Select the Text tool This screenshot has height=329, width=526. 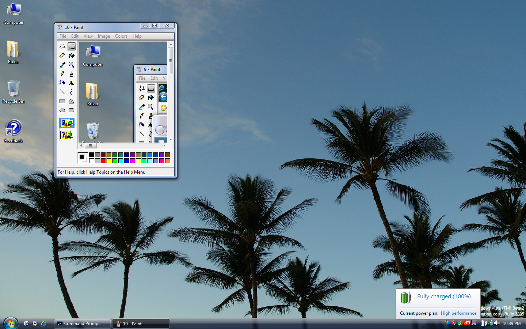[72, 83]
